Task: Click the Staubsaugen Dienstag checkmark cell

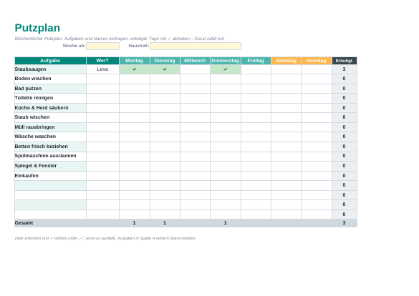Action: coord(165,69)
